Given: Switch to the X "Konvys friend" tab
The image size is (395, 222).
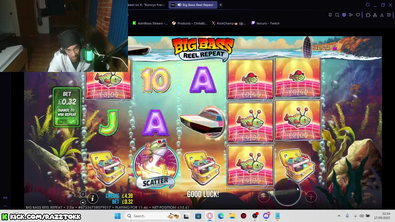Looking at the screenshot, I should (148, 5).
